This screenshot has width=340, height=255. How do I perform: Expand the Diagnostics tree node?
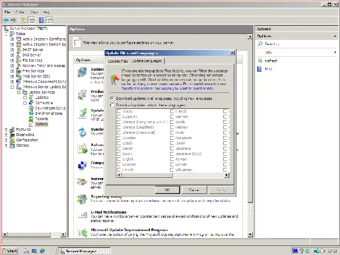pyautogui.click(x=6, y=134)
